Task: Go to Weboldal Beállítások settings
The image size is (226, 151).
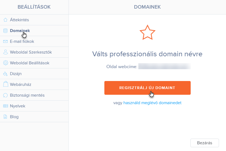Action: [34, 63]
